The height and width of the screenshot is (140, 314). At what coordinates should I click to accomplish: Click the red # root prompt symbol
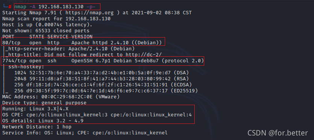coord(10,7)
